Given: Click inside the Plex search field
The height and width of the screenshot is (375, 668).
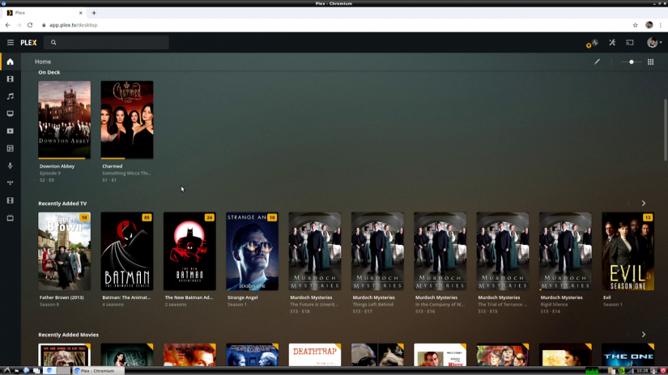Looking at the screenshot, I should point(106,43).
